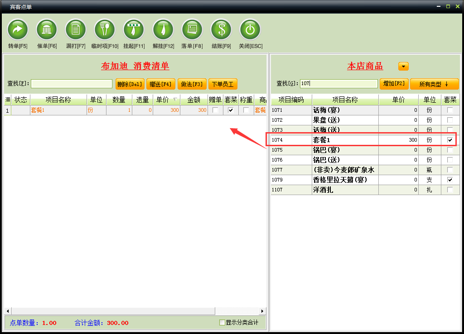
Task: Click the 查找[F] search input field
Action: [x=72, y=84]
